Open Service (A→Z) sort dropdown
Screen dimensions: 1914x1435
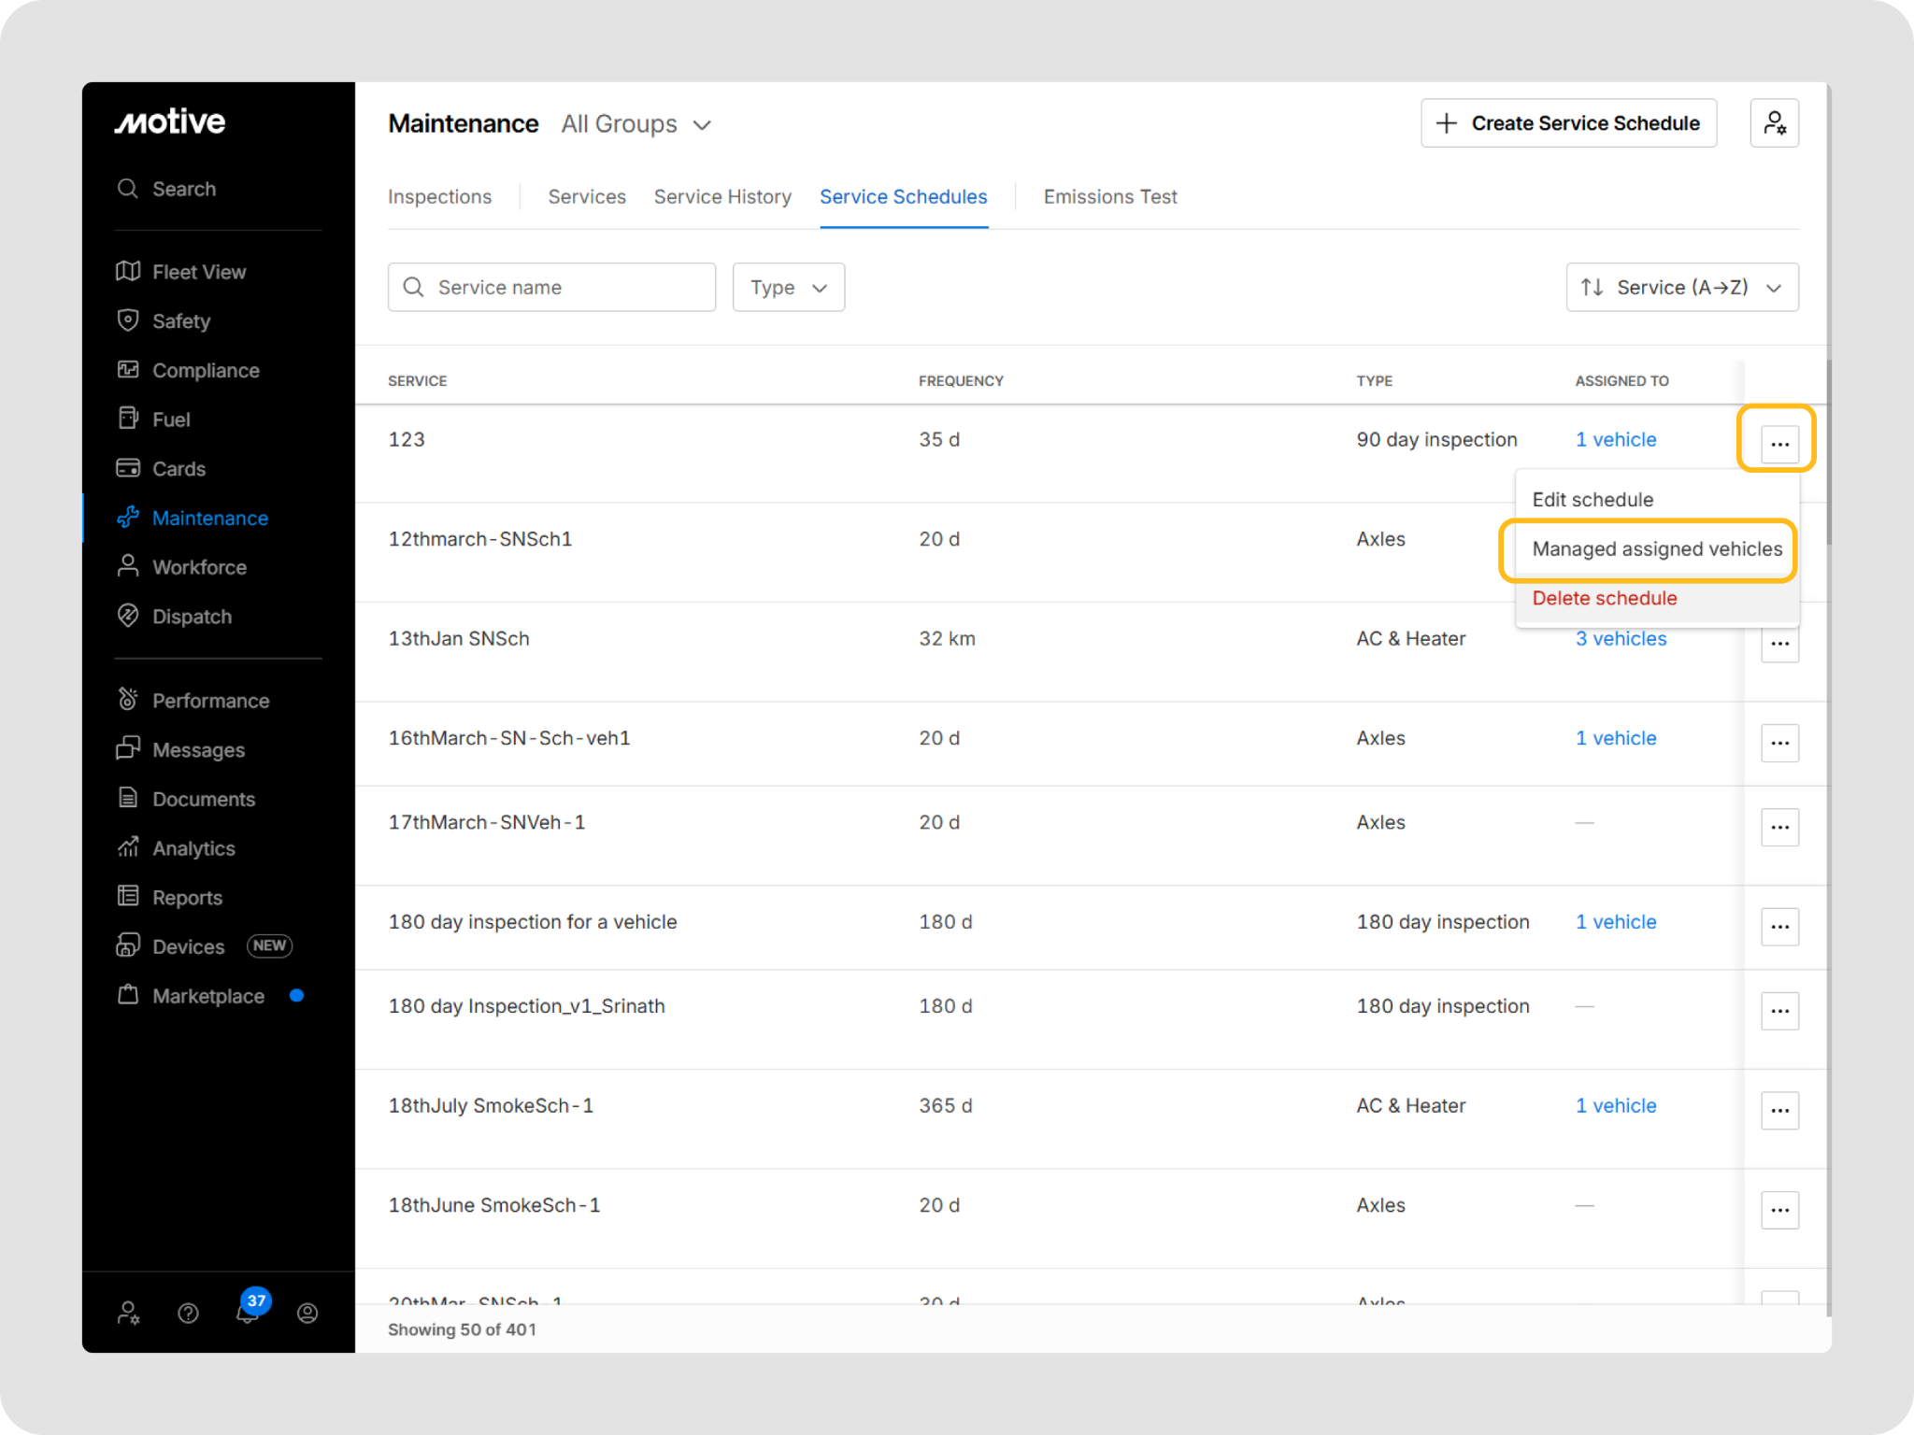pos(1681,288)
